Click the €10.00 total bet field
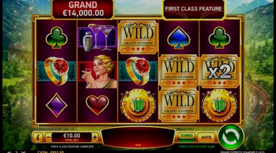The height and width of the screenshot is (153, 276). tap(72, 137)
